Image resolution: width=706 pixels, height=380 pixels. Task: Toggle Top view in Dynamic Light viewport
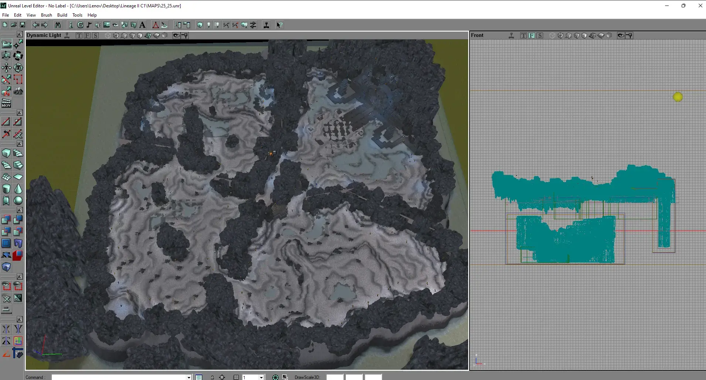tap(79, 35)
